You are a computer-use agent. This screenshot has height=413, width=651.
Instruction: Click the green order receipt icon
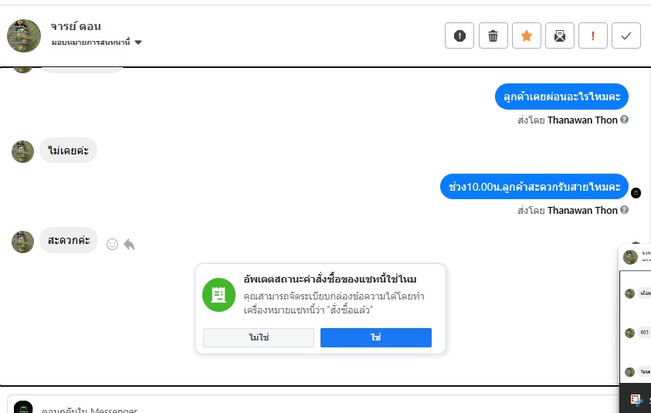pos(219,294)
